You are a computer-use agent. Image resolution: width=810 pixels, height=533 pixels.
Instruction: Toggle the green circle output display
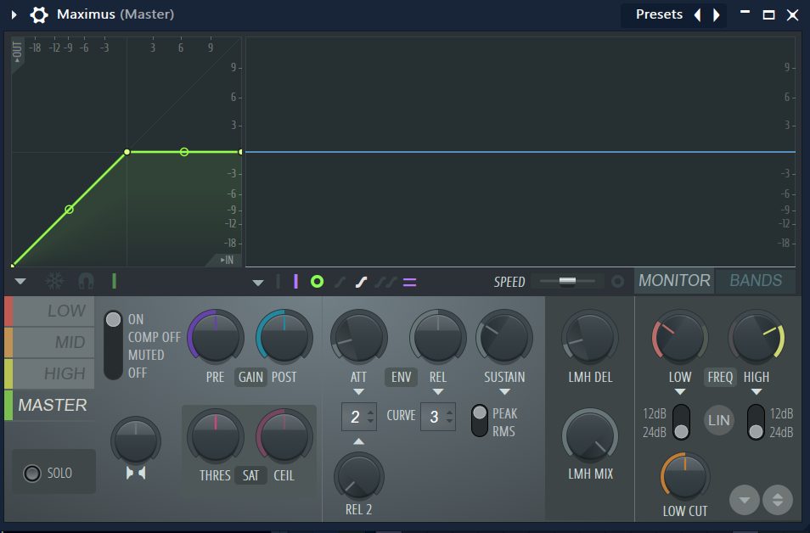click(318, 282)
